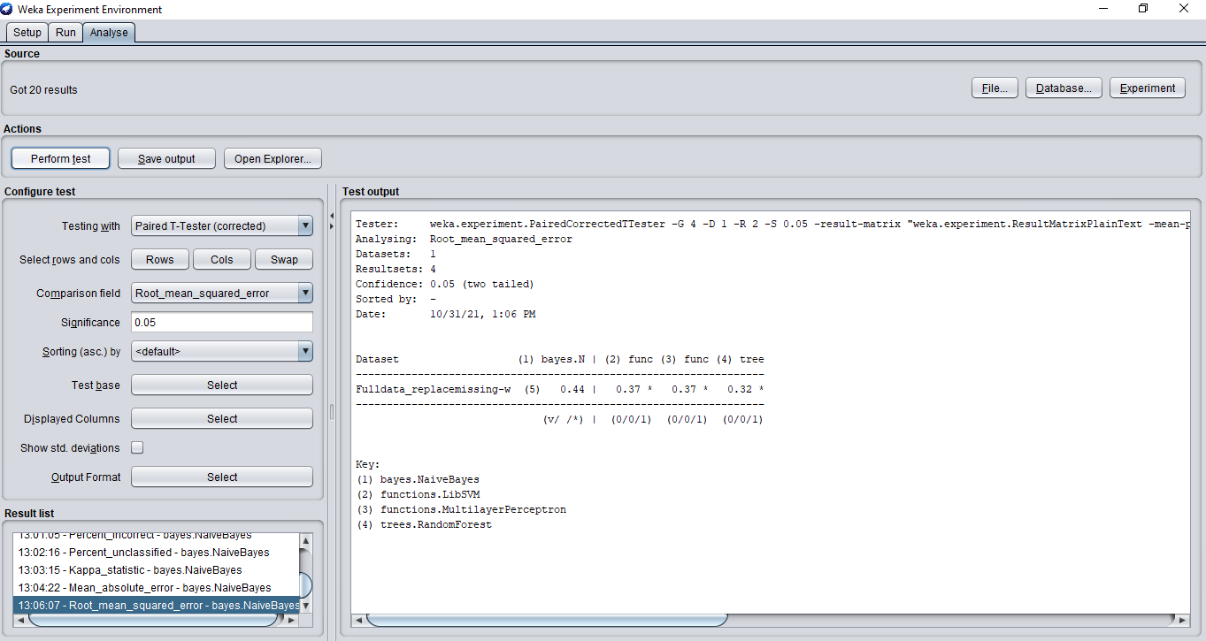Click Test output scroll left arrow
Screen dimensions: 1206x641
(358, 620)
